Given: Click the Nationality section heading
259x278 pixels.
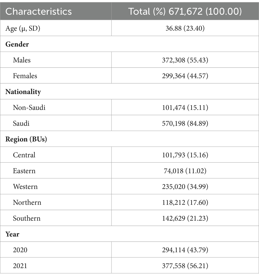Looking at the screenshot, I should (x=23, y=92).
